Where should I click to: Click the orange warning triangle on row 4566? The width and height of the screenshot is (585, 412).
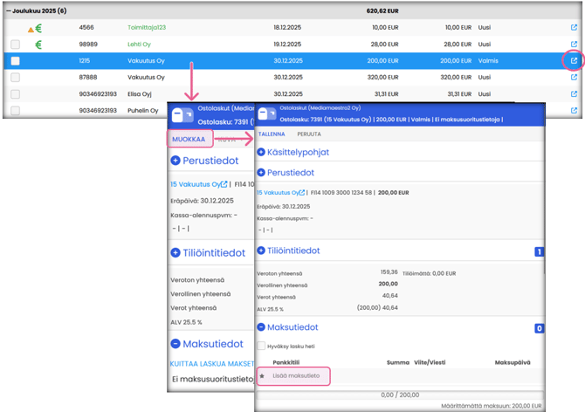click(31, 29)
